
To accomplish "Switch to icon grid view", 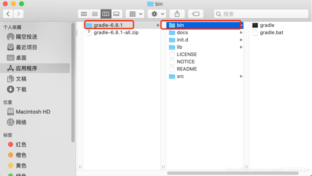I will [84, 14].
